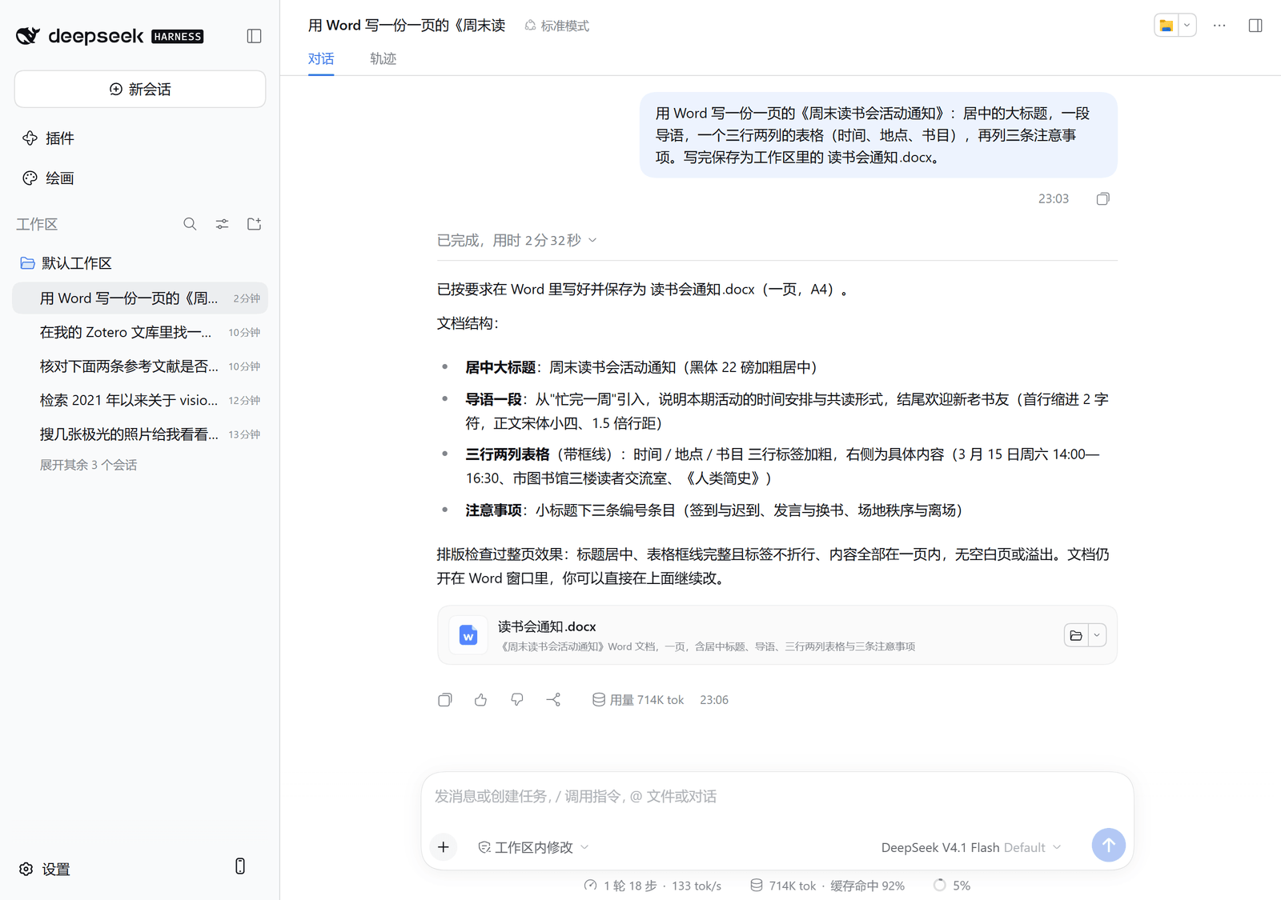View 用量 714K tok details
The width and height of the screenshot is (1281, 900).
click(638, 700)
